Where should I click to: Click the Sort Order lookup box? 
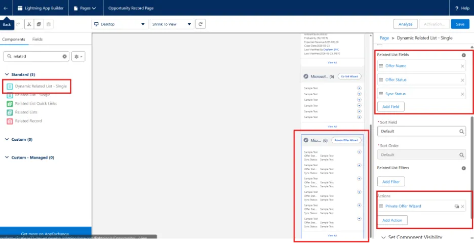421,155
